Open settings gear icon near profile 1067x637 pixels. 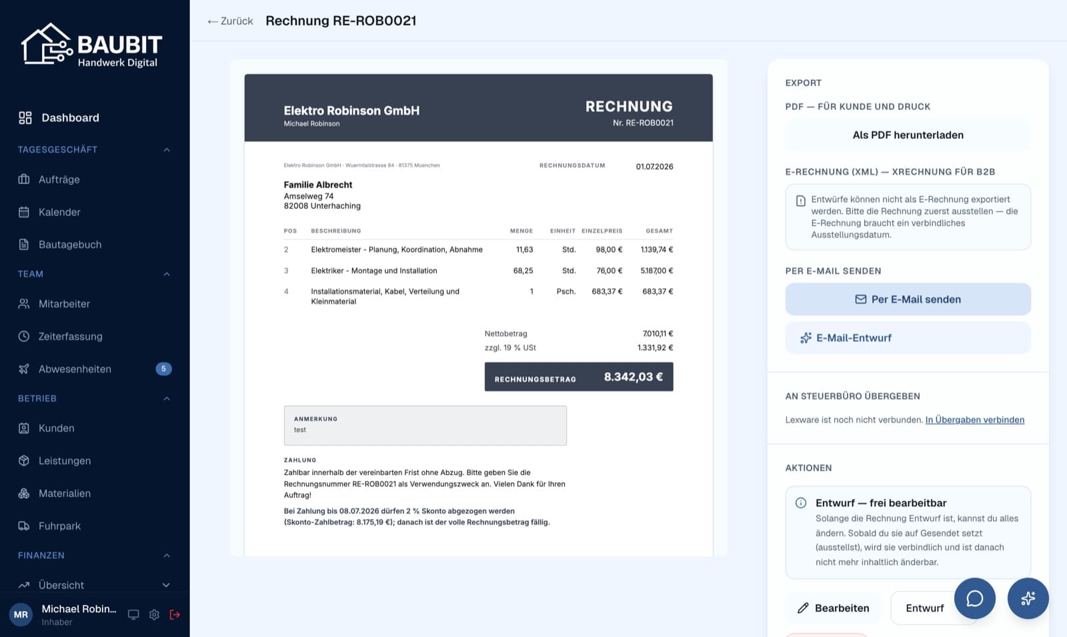(x=154, y=614)
